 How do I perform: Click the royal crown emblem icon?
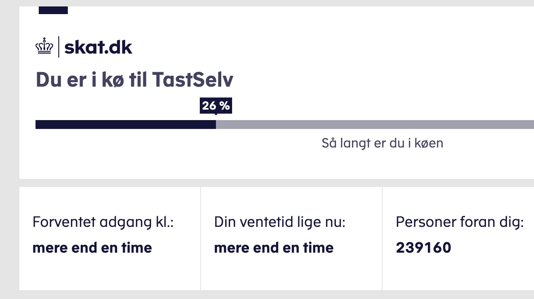44,46
